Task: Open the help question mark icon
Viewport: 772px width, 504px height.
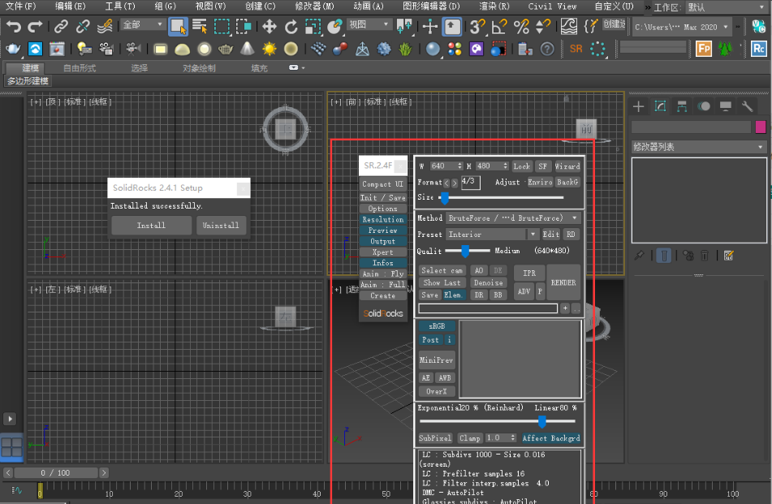Action: click(x=547, y=49)
